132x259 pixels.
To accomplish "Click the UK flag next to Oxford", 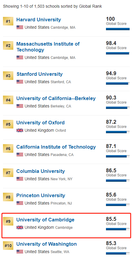I will coord(20,130).
